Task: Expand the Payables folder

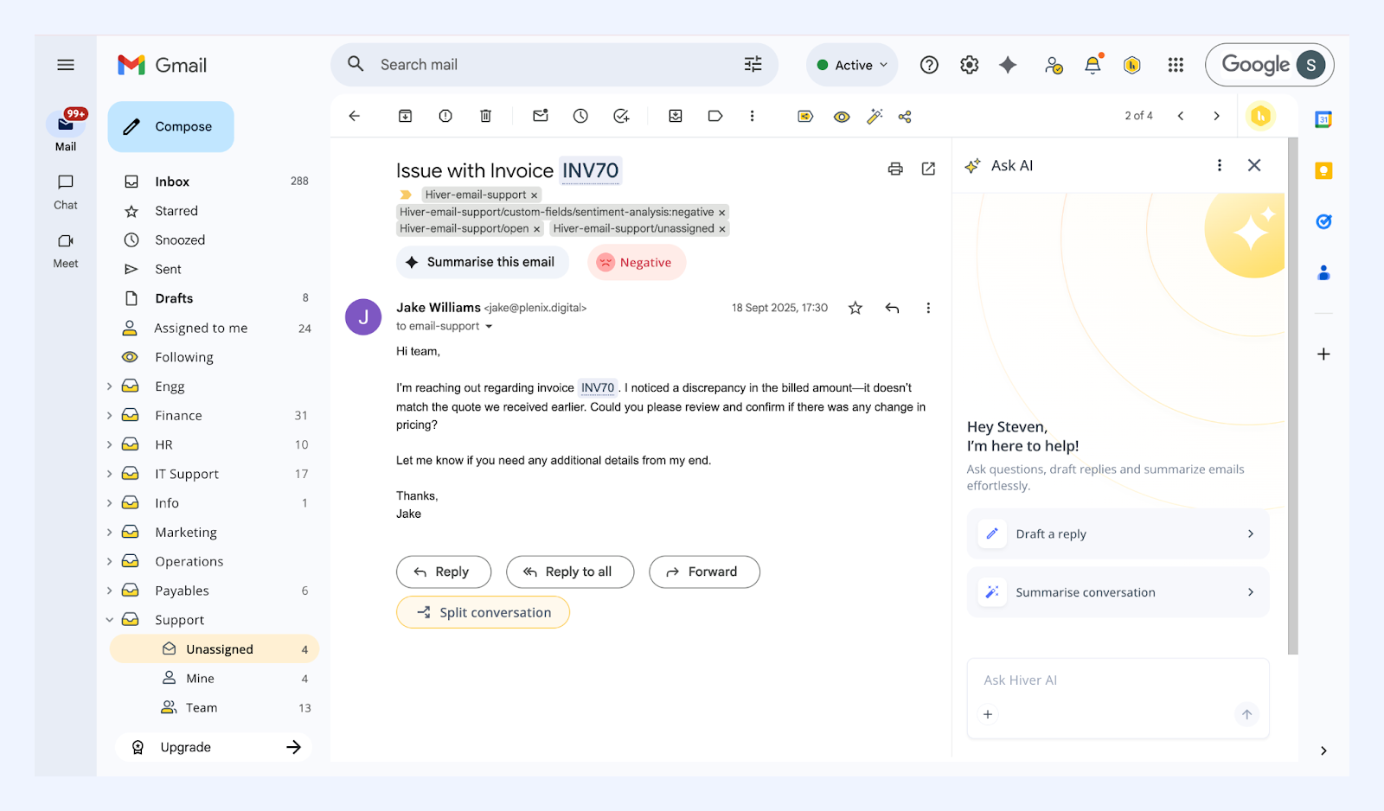Action: tap(110, 591)
